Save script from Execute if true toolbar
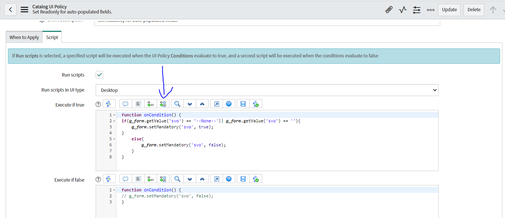Viewport: 505px width, 218px height. pyautogui.click(x=243, y=104)
